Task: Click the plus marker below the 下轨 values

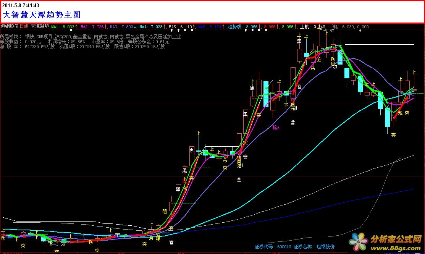Action: click(x=360, y=30)
